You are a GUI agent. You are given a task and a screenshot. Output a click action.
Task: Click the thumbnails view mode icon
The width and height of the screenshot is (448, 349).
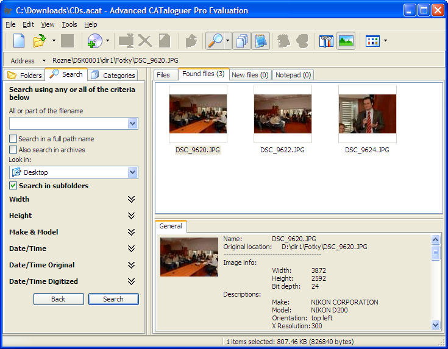tap(372, 41)
